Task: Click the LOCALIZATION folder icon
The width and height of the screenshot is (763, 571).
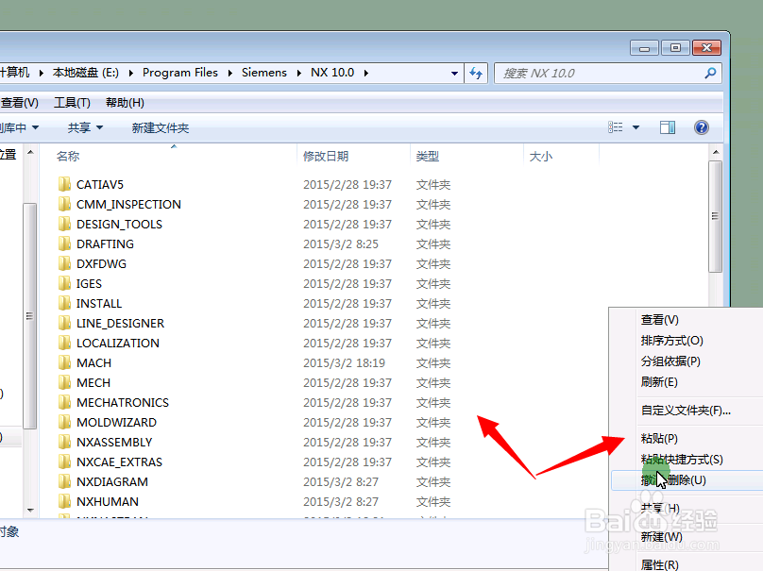Action: [64, 343]
